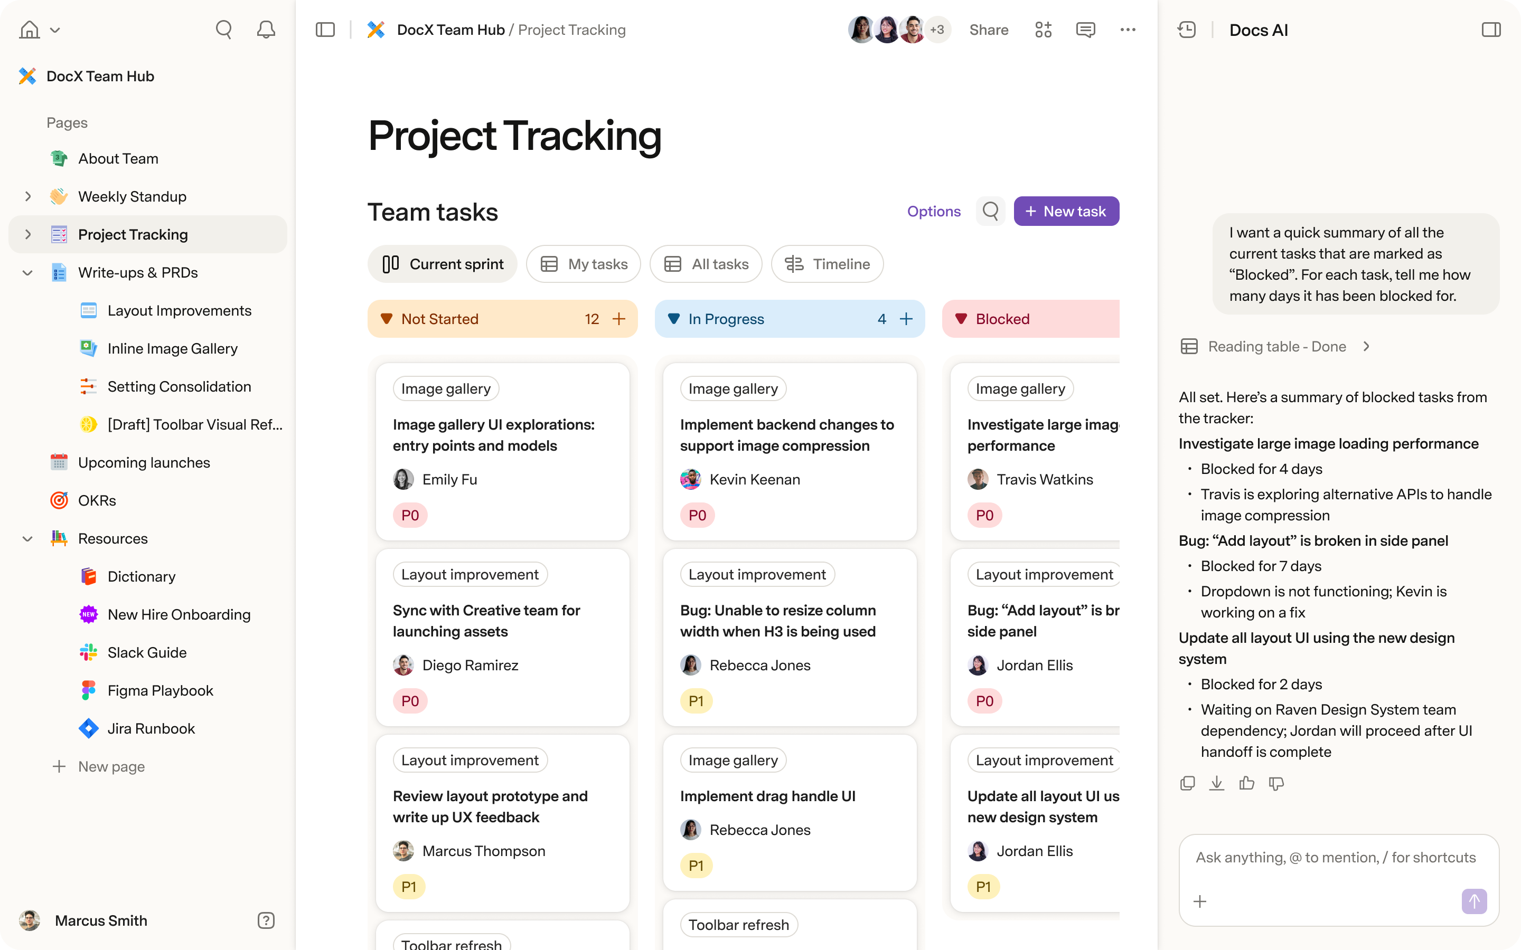Click the DocX logo in breadcrumb

point(376,30)
